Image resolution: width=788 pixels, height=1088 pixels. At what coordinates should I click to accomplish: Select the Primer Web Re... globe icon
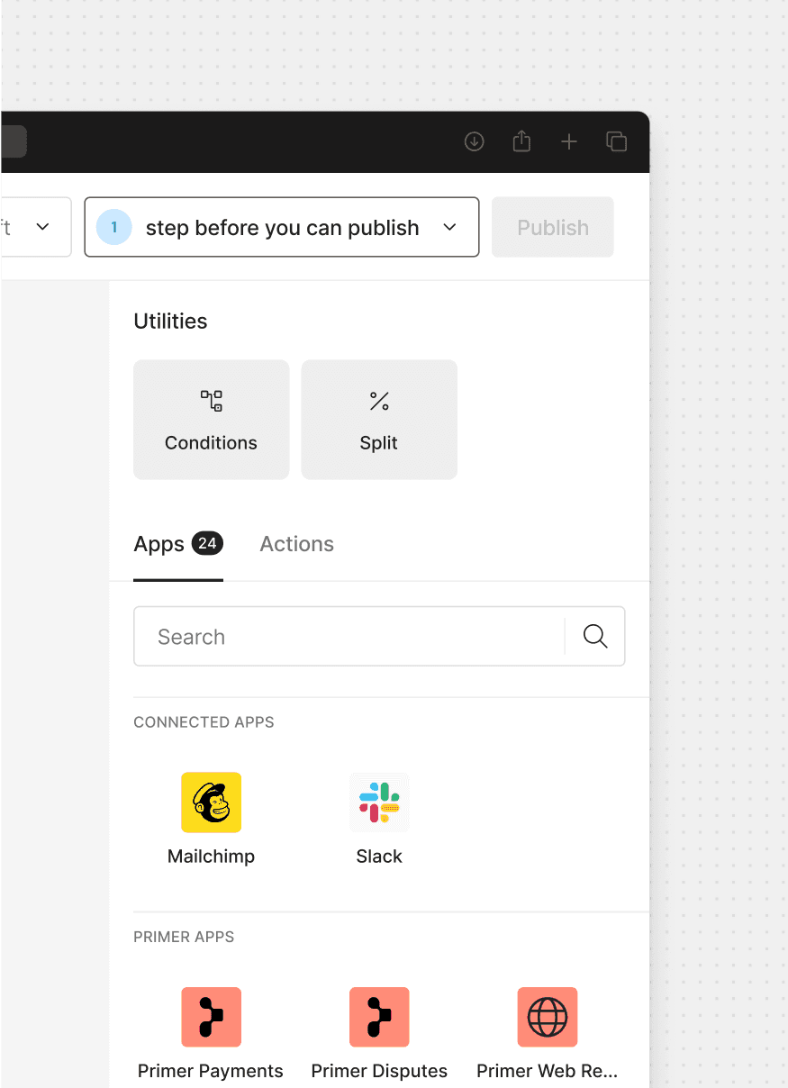pos(548,1017)
